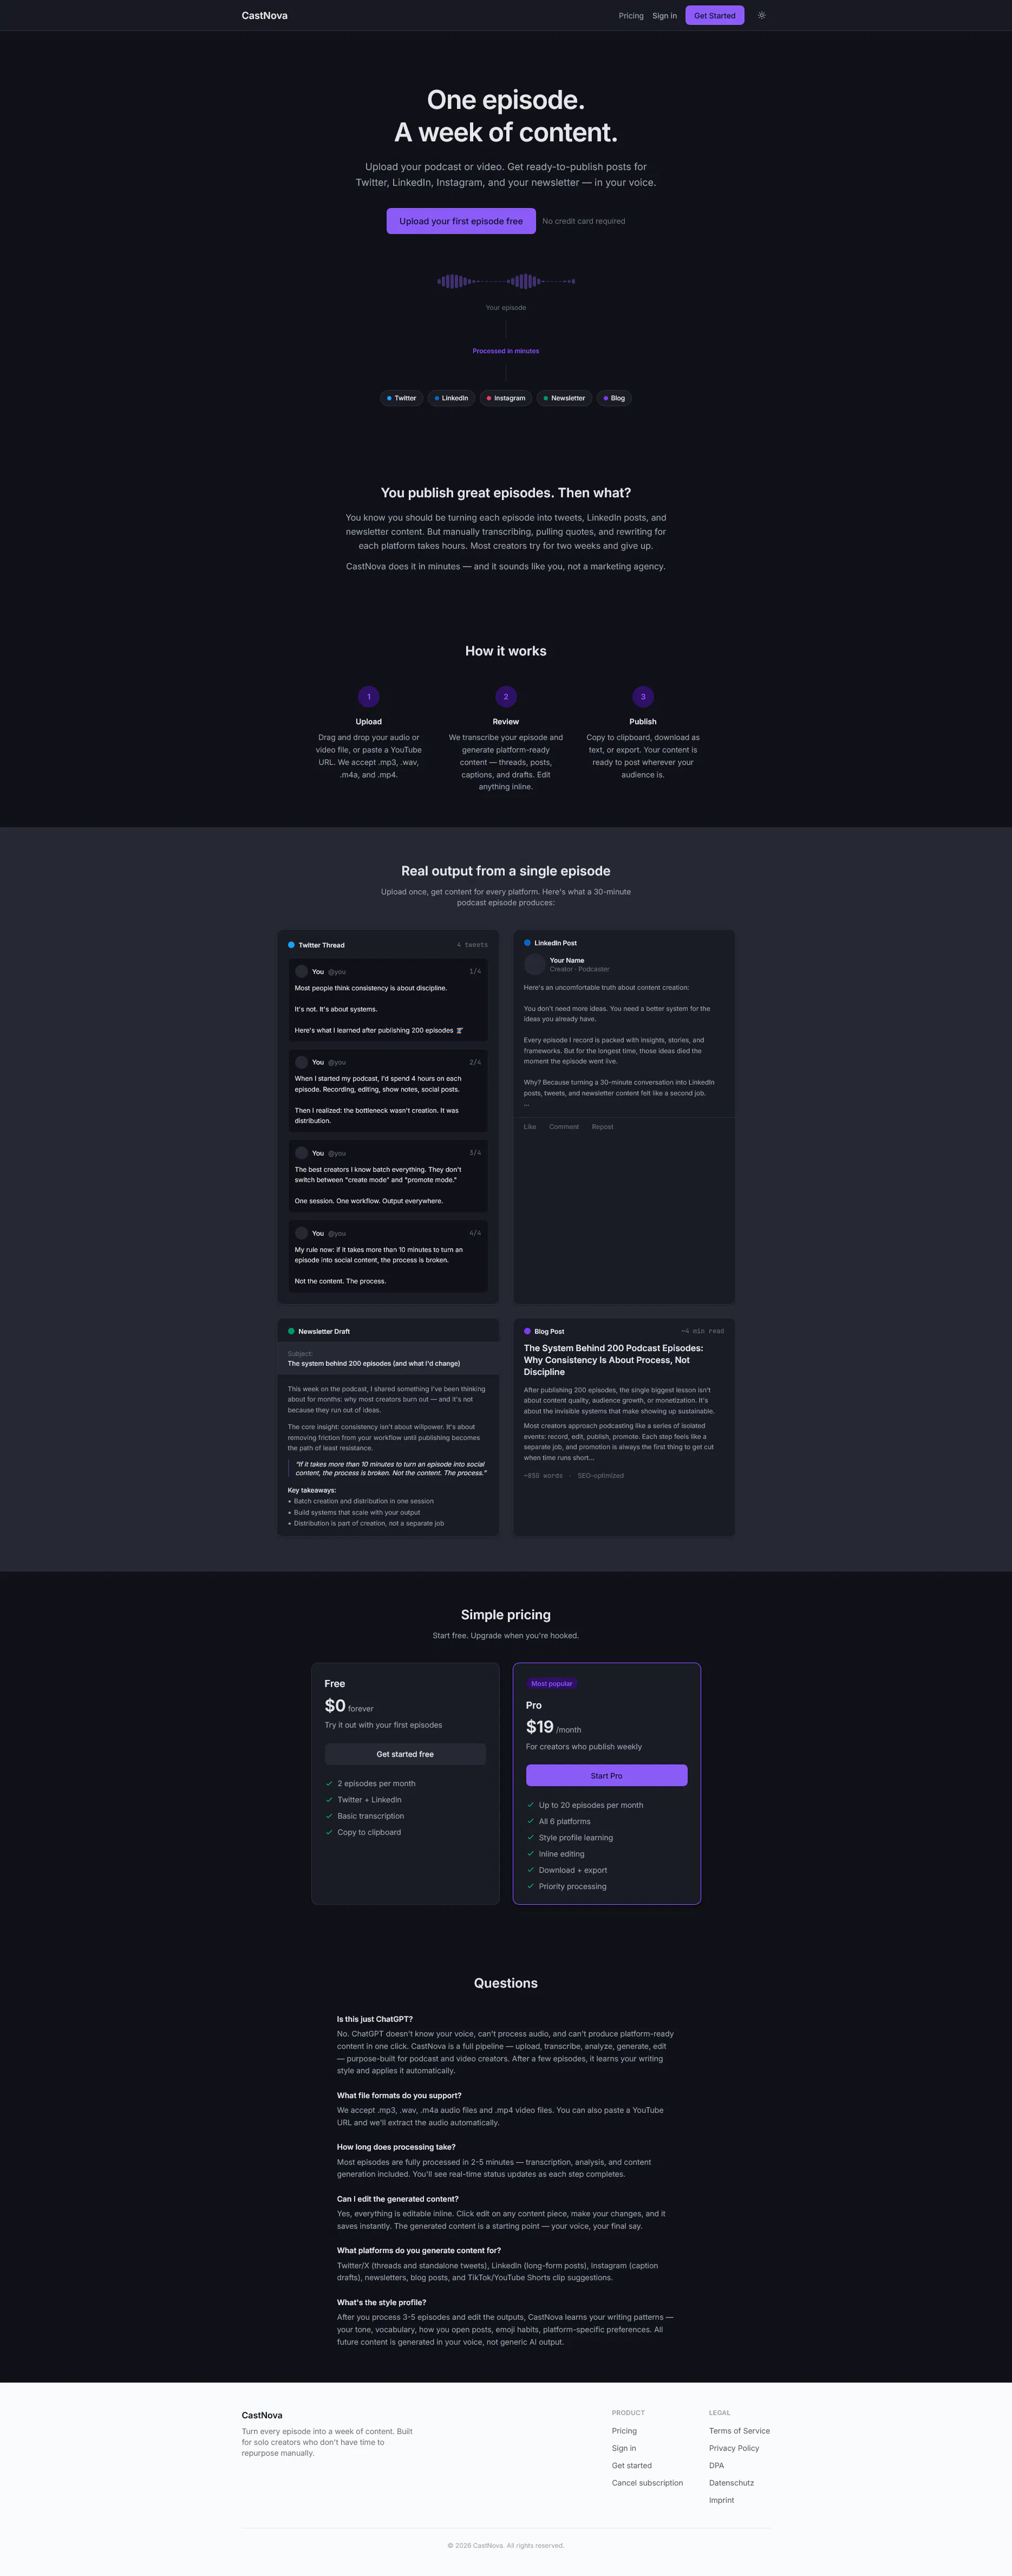Click the step 2 Review circle icon
The height and width of the screenshot is (2576, 1012).
click(x=506, y=697)
